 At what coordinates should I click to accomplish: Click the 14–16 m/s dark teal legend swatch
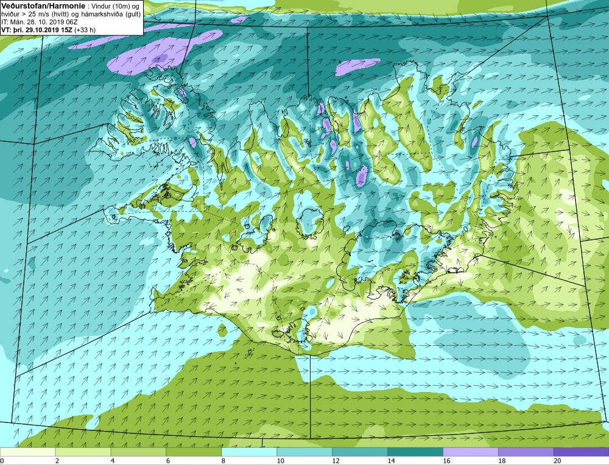(415, 452)
